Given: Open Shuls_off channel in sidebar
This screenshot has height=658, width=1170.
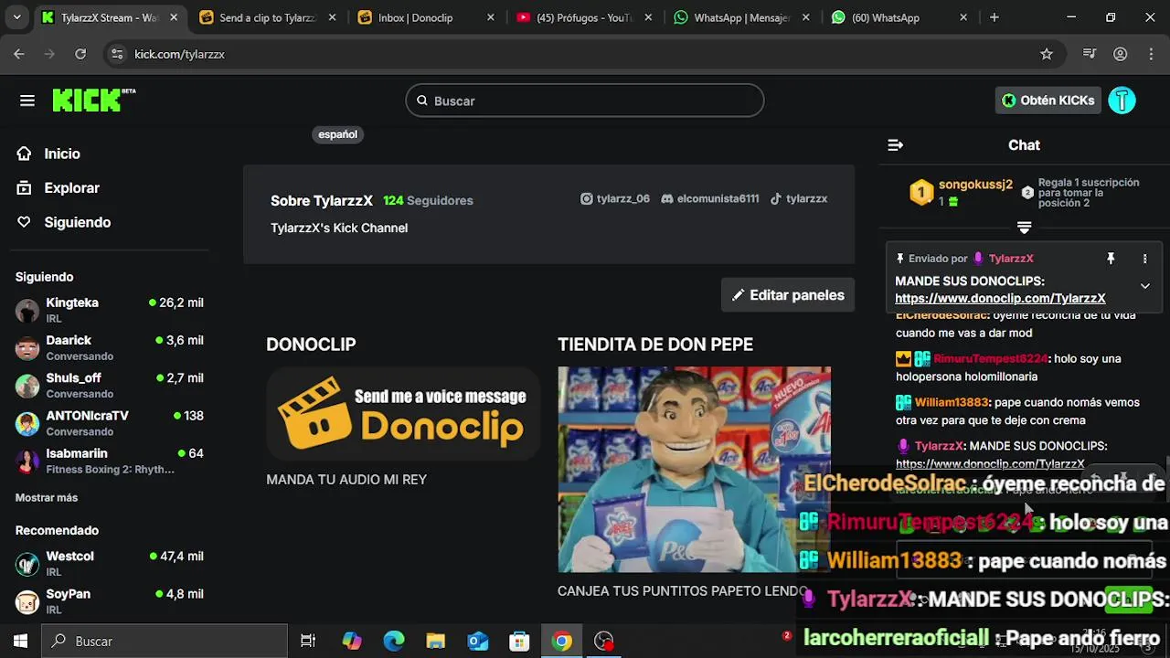Looking at the screenshot, I should click(110, 386).
